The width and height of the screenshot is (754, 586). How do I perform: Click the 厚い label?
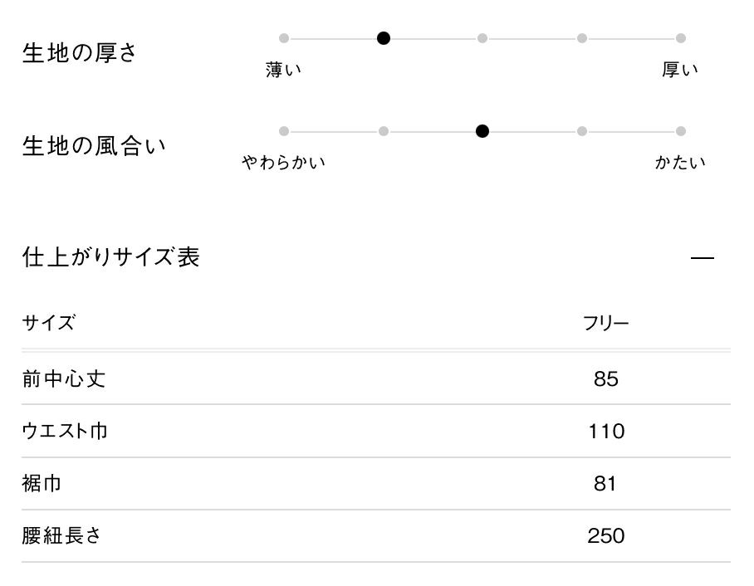click(x=680, y=70)
